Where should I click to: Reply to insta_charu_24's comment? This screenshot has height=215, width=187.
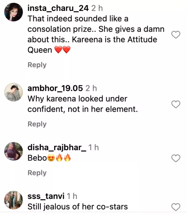pyautogui.click(x=37, y=65)
